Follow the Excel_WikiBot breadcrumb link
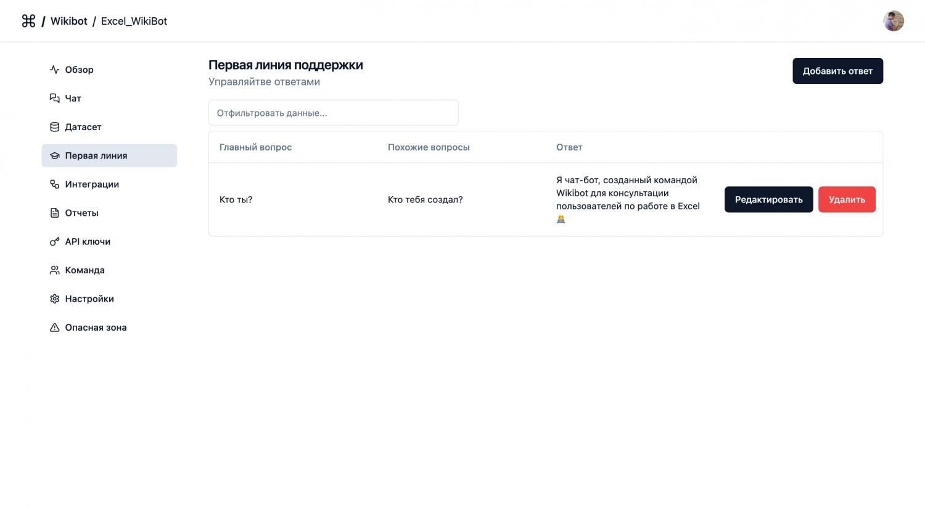 [x=134, y=21]
